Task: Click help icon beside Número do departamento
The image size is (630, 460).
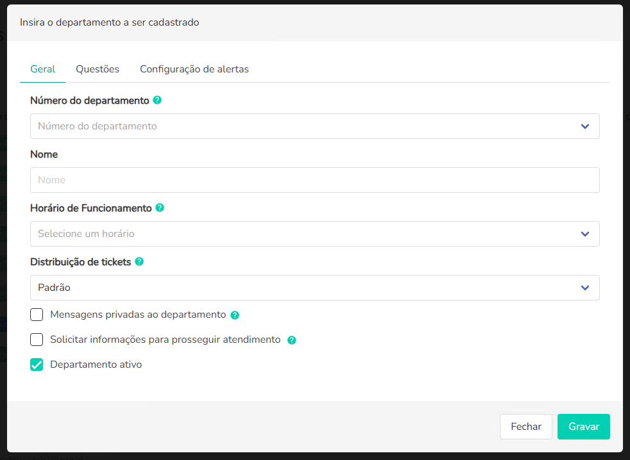Action: pyautogui.click(x=157, y=101)
